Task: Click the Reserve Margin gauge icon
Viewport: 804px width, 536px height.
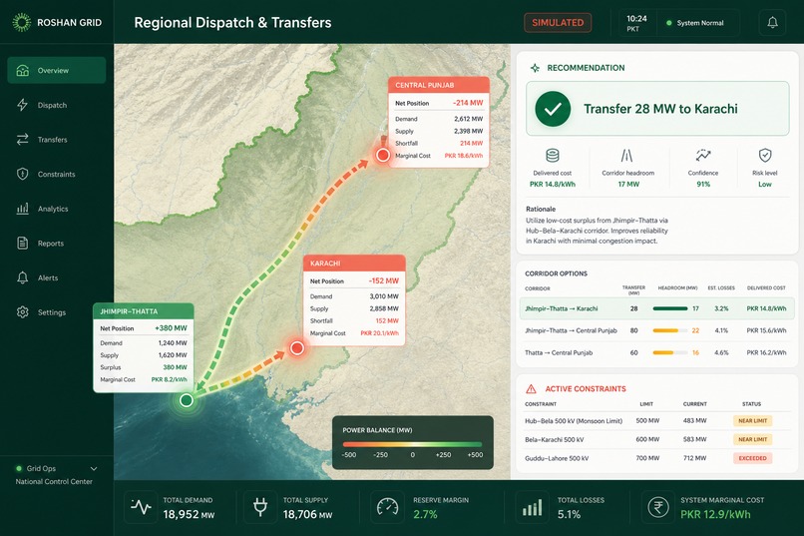Action: (387, 507)
